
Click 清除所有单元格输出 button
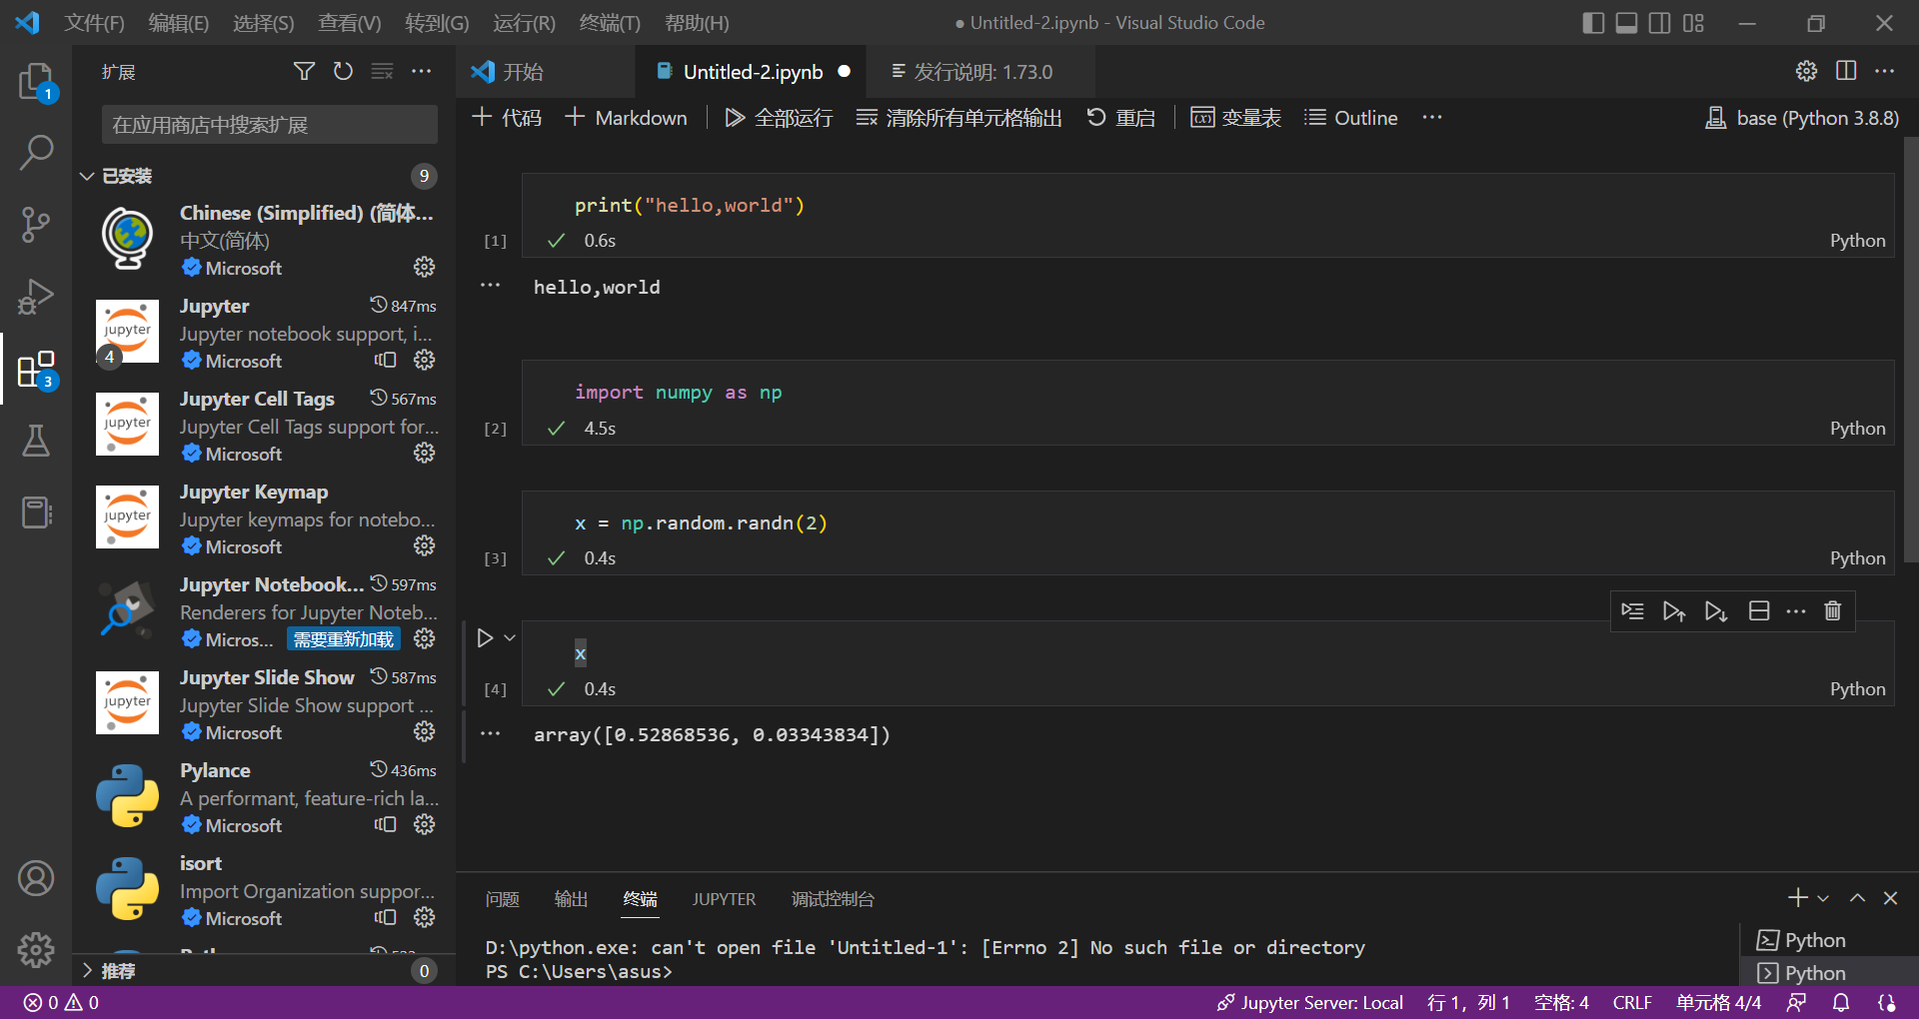coord(959,118)
